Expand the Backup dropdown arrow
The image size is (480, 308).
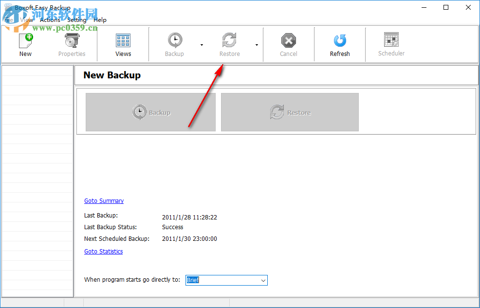pos(202,44)
